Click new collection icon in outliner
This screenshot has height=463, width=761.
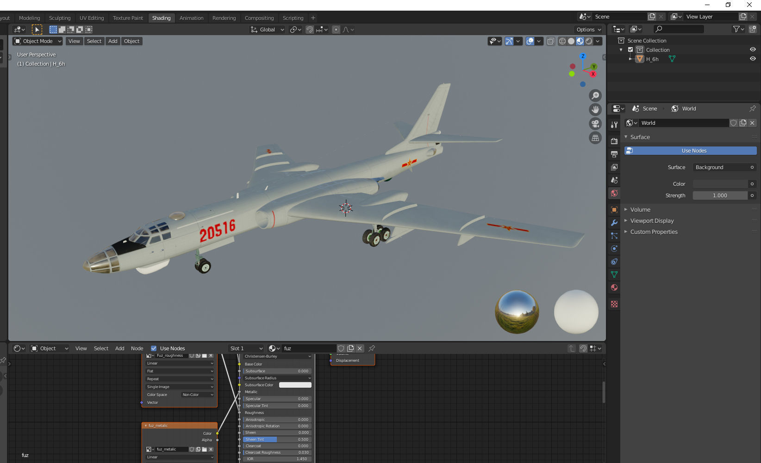(x=753, y=29)
